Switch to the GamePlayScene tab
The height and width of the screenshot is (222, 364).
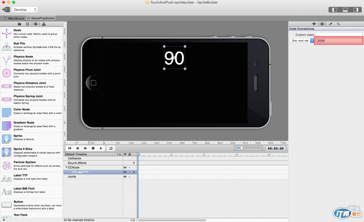coord(40,18)
